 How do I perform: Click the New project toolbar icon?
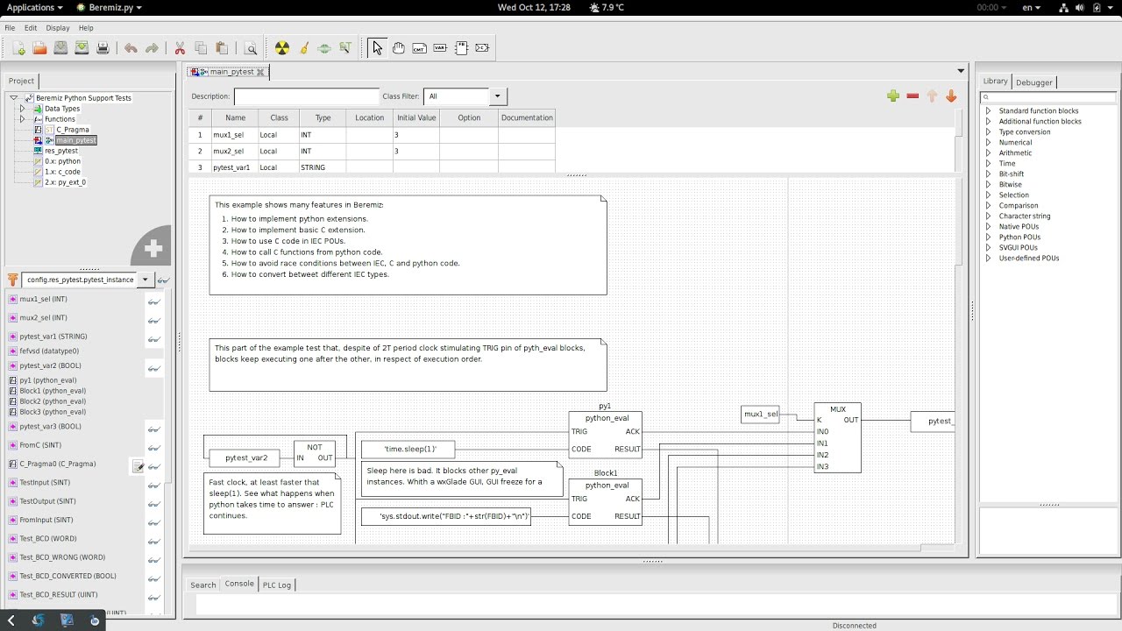18,48
